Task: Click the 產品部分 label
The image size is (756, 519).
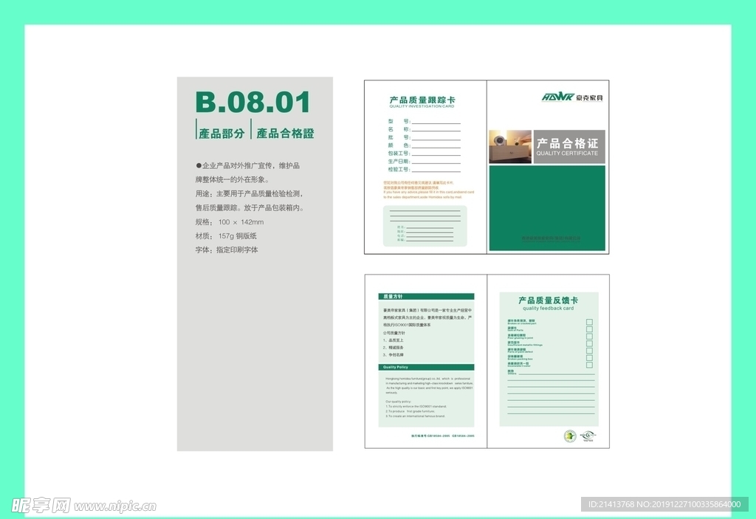Action: pyautogui.click(x=221, y=134)
